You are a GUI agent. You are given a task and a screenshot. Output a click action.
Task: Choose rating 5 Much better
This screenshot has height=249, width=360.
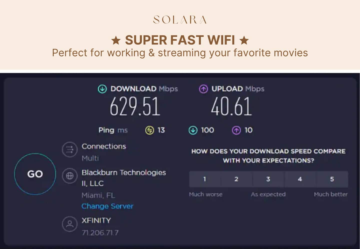click(x=332, y=179)
